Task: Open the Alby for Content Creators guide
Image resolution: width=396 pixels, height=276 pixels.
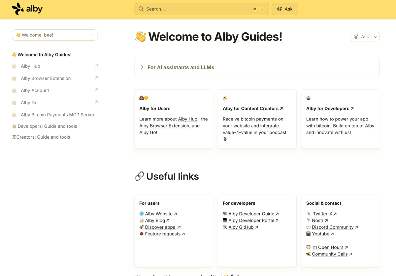Action: (251, 108)
